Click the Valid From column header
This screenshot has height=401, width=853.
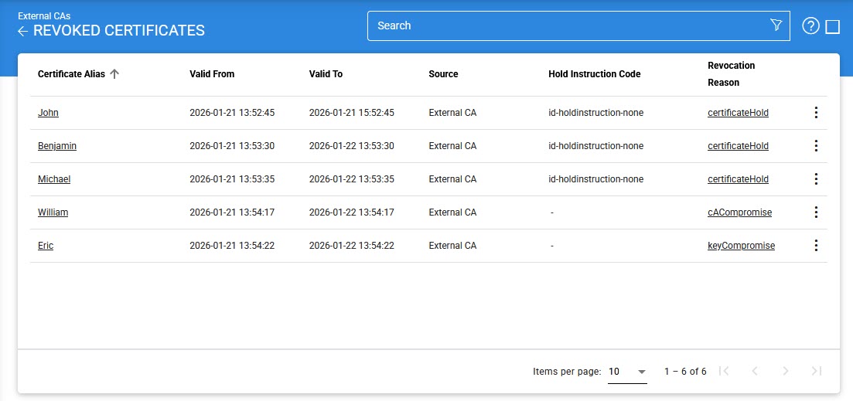[212, 74]
